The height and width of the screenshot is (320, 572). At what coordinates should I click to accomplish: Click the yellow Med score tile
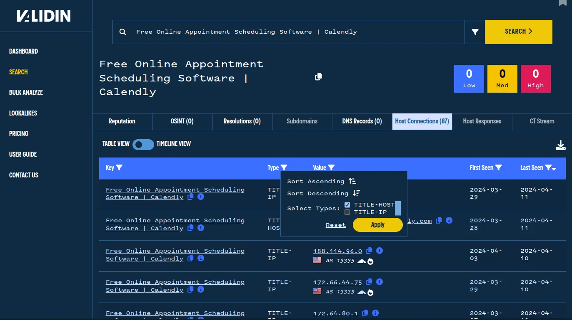coord(502,79)
